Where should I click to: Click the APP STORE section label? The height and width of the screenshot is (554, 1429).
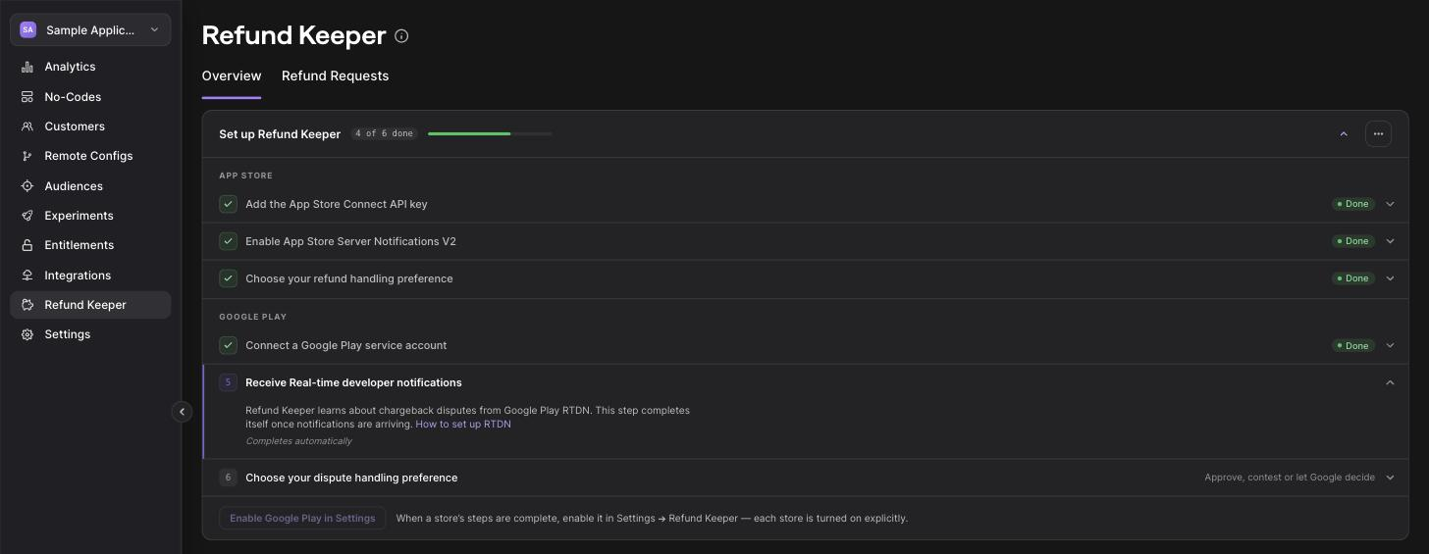click(245, 176)
